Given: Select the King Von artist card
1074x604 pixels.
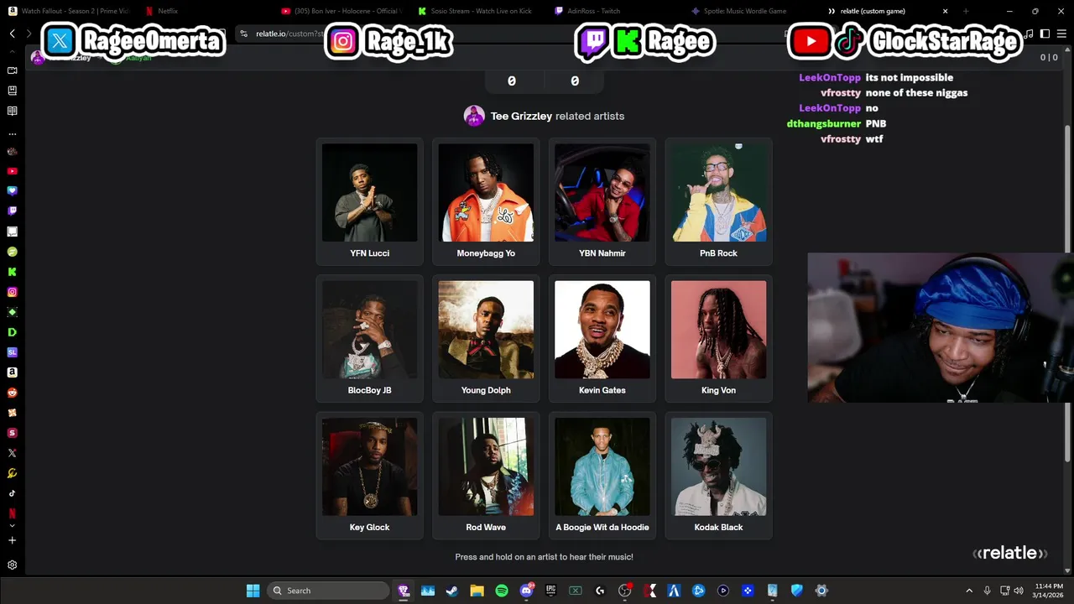Looking at the screenshot, I should [x=718, y=338].
